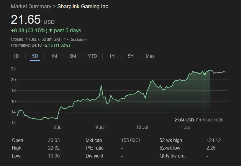This screenshot has height=166, width=241.
Task: Click the 11 Jul axis label
Action: (x=184, y=127)
